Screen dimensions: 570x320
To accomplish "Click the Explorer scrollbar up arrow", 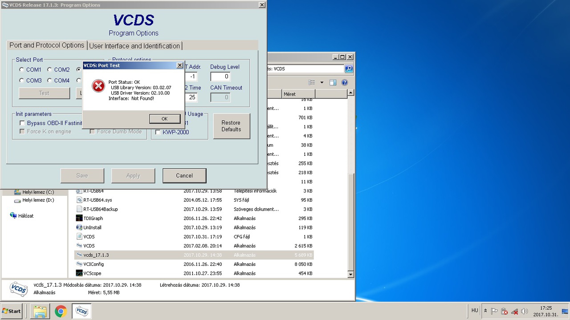I will coord(350,93).
